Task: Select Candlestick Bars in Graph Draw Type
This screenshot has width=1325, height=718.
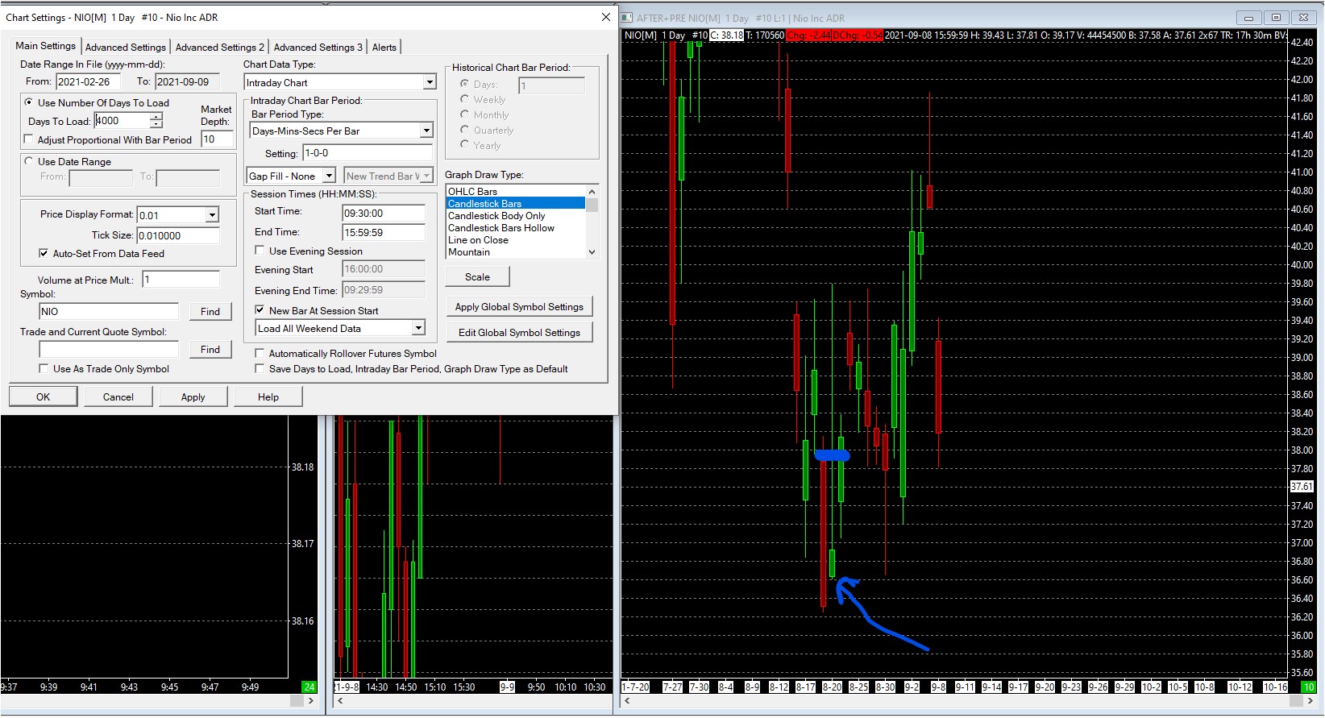Action: [x=516, y=204]
